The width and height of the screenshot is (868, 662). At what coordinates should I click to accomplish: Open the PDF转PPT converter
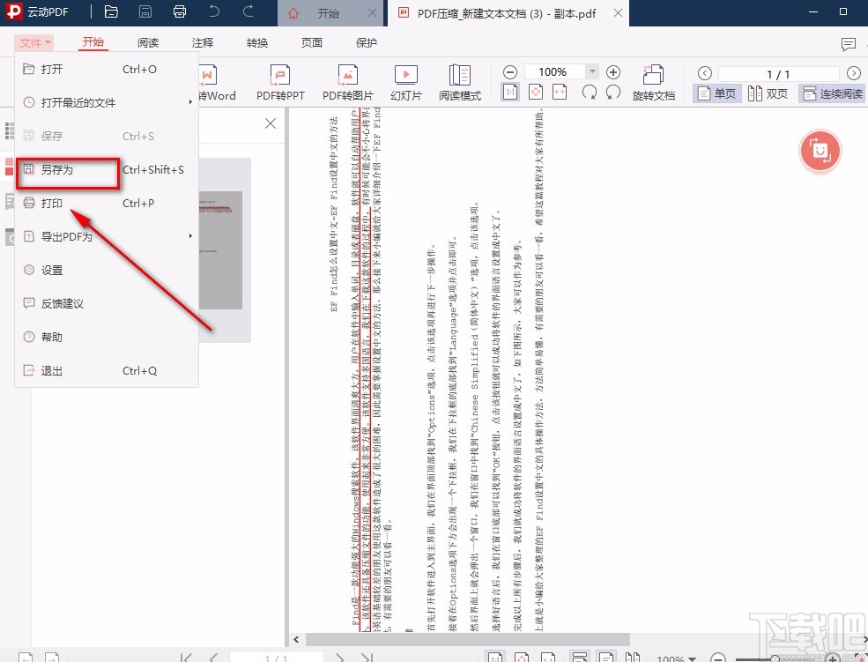pyautogui.click(x=280, y=83)
